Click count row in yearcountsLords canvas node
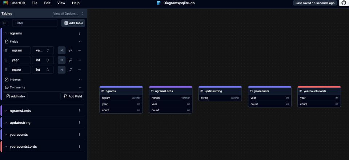 [x=319, y=104]
